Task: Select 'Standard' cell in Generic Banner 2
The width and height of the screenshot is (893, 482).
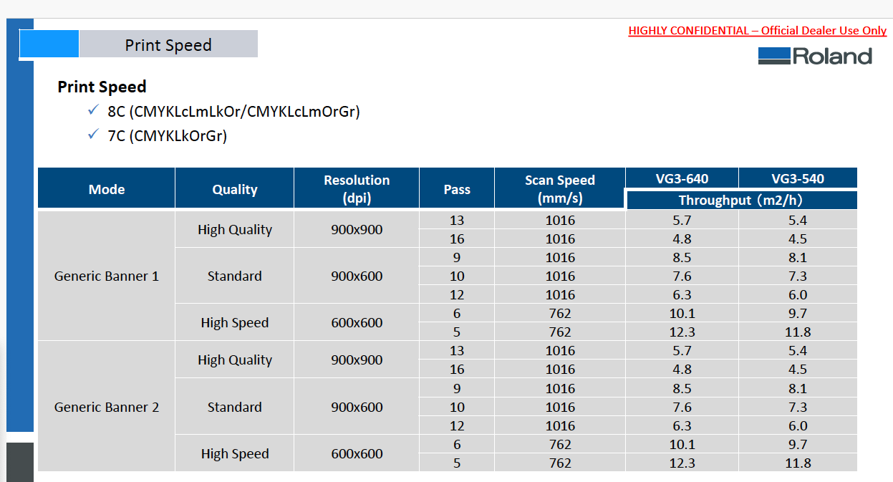Action: point(235,407)
